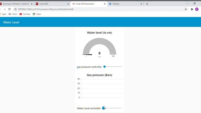Click the chart axis label 10
The width and height of the screenshot is (201, 113).
click(79, 93)
